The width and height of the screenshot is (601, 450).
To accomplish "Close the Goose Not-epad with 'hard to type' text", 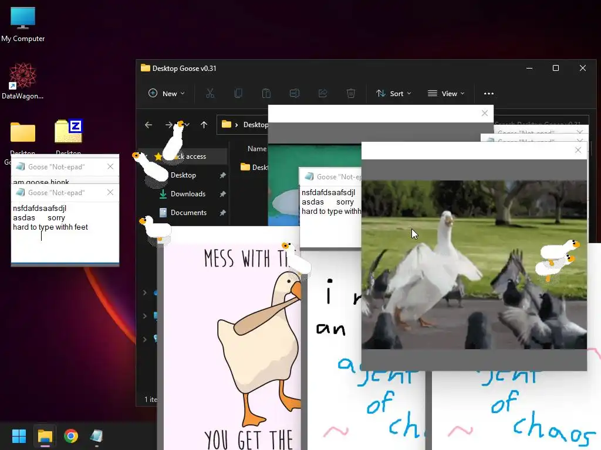I will [110, 192].
